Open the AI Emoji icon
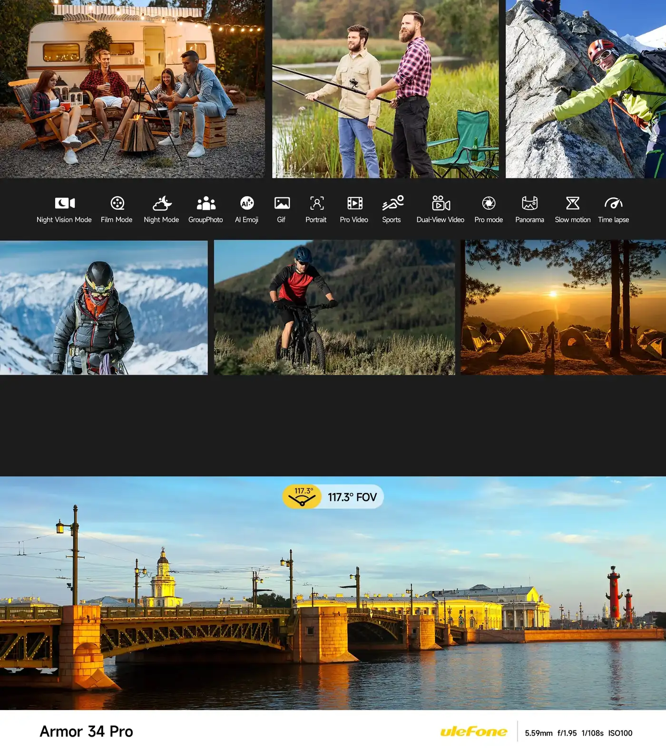Screen dimensions: 666x750 [247, 203]
